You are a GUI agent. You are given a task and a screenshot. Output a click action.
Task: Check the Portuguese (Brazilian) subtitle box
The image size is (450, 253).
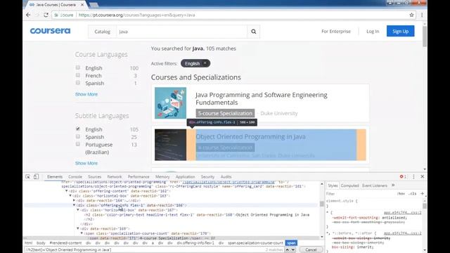(x=78, y=144)
